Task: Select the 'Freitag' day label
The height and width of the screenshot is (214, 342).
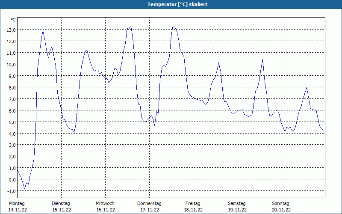Action: click(193, 204)
